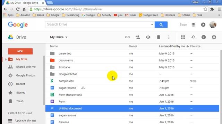Click the Last modified by me header
This screenshot has height=124, width=222.
point(172,46)
